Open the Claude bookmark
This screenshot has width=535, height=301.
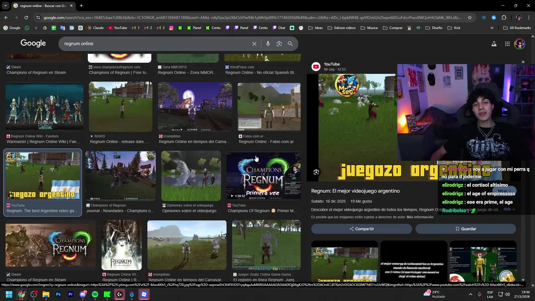[95, 28]
